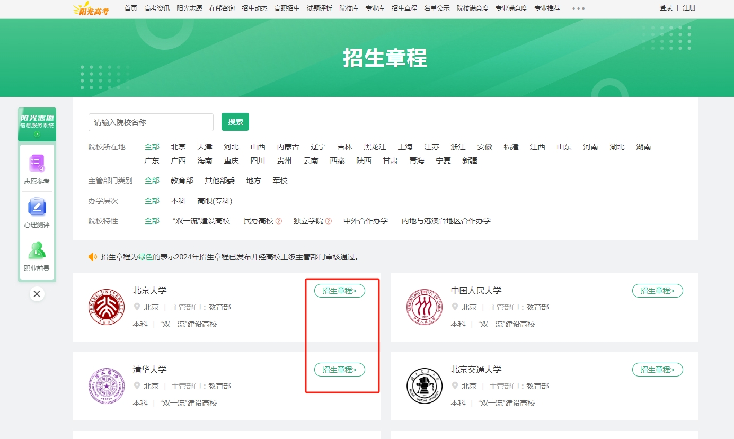Open 招生章程 in the top navigation
Screen dimensions: 734x439
[x=404, y=8]
